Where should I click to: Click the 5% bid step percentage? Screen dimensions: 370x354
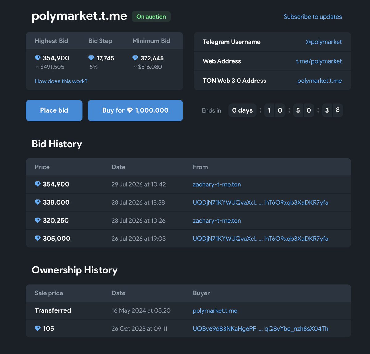point(94,67)
